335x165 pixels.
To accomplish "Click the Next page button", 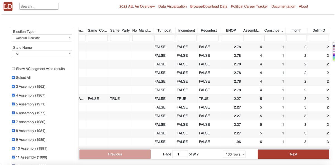I will click(x=293, y=154).
